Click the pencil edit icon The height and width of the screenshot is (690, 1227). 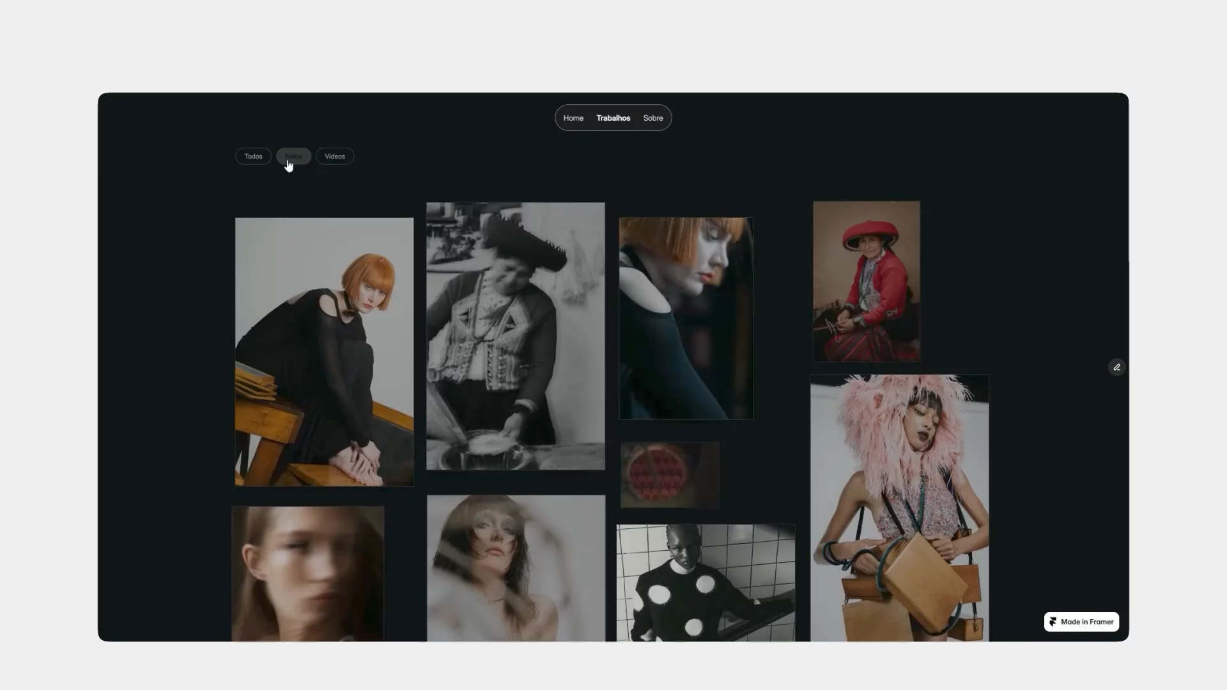click(1116, 367)
